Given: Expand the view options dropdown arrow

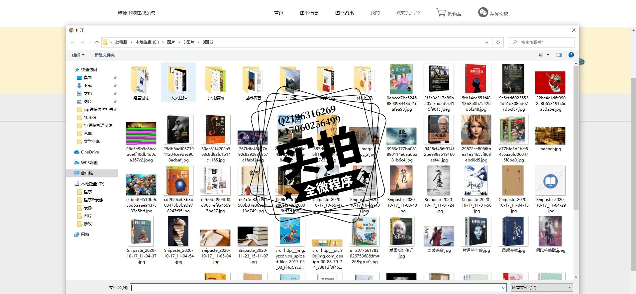Looking at the screenshot, I should coord(548,55).
